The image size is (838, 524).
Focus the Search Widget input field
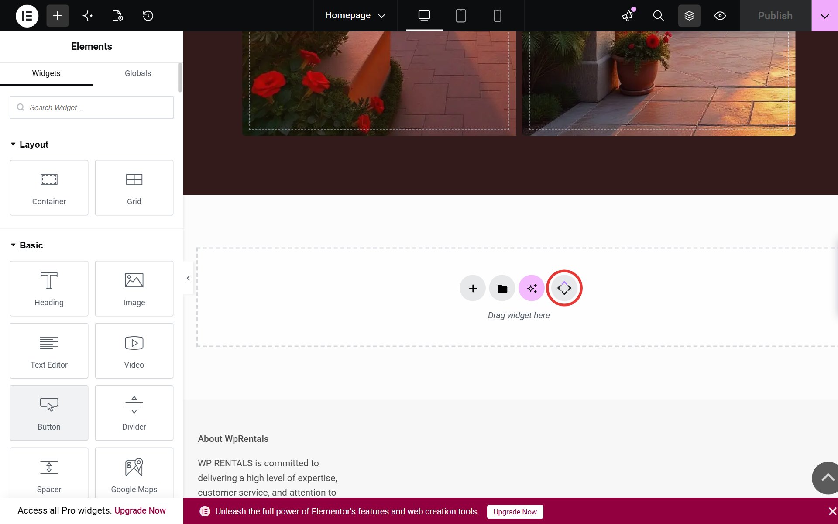click(x=92, y=107)
